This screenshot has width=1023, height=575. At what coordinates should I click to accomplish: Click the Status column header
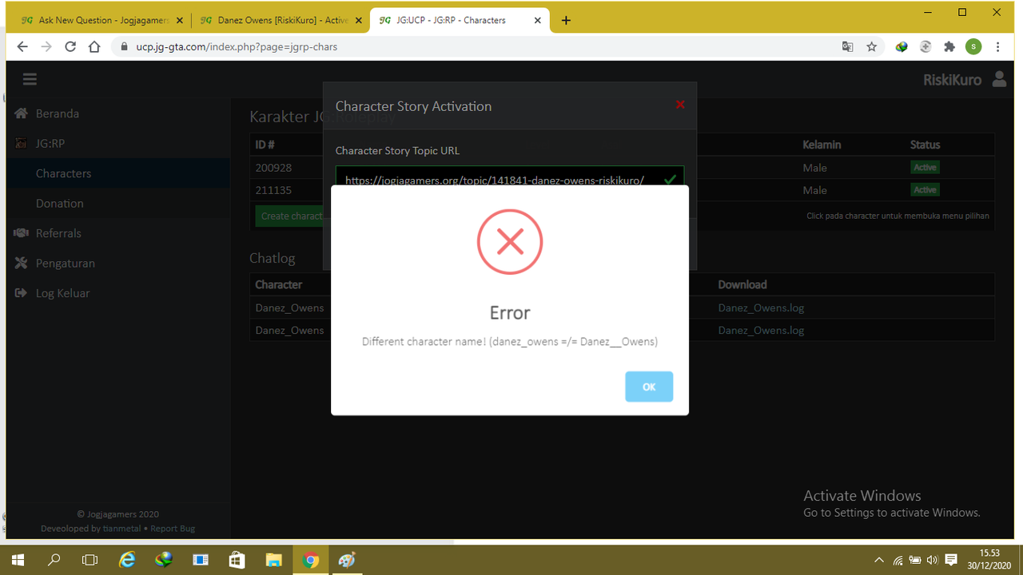click(925, 145)
